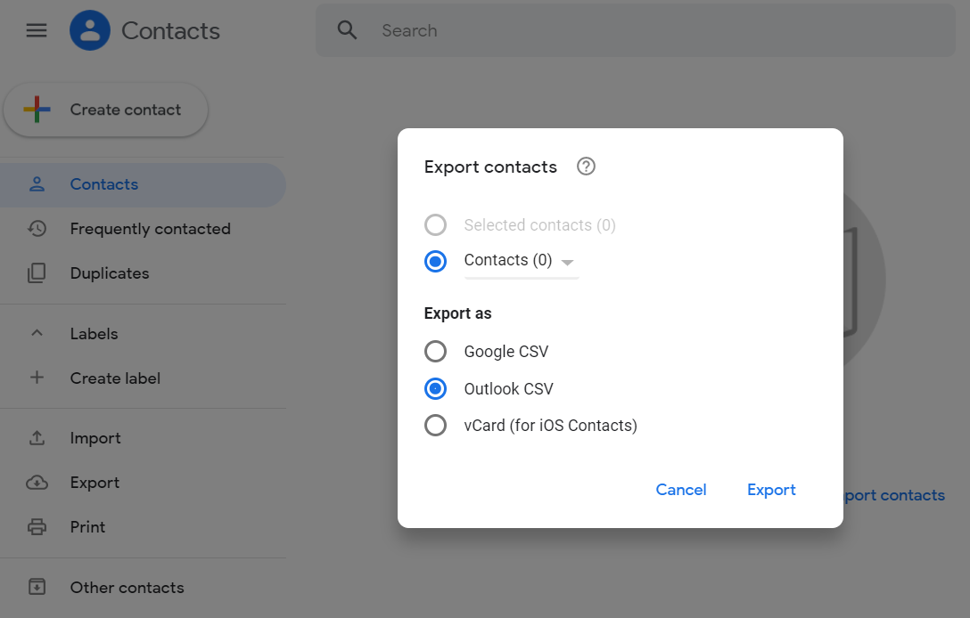Click the search magnifier icon

pos(347,30)
